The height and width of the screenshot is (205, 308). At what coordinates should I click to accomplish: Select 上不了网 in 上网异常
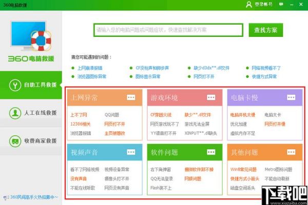79,115
